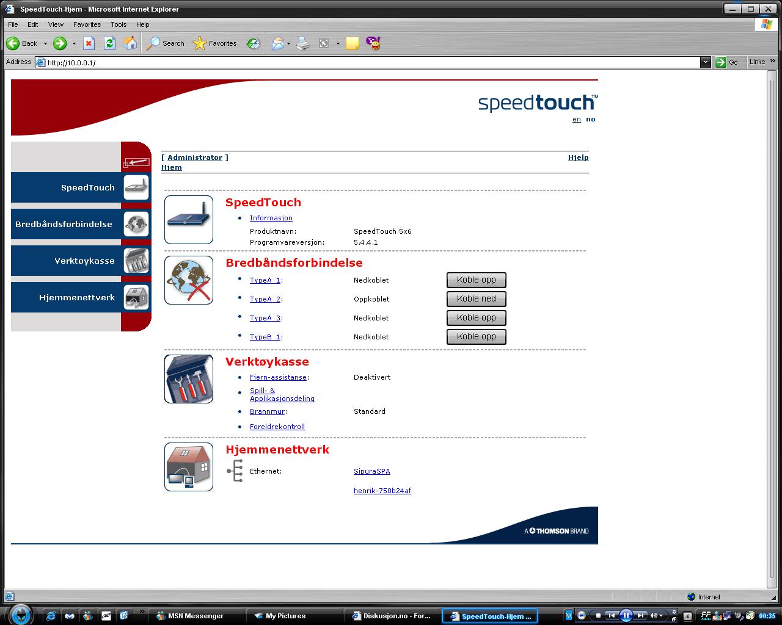Image resolution: width=782 pixels, height=625 pixels.
Task: Click Internet Explorer icon in quick launch
Action: 51,616
